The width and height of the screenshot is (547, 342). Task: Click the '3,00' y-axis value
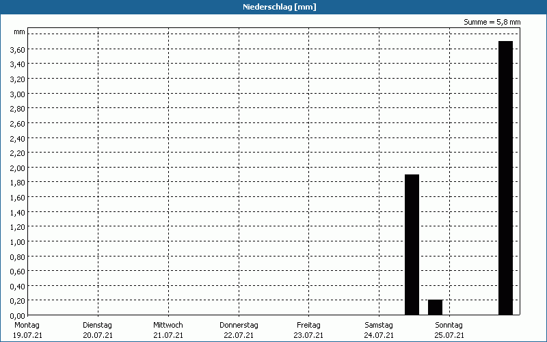pos(18,94)
